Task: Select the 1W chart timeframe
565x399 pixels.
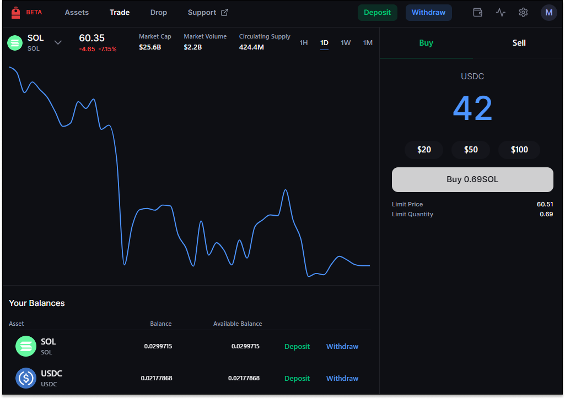Action: pos(346,43)
